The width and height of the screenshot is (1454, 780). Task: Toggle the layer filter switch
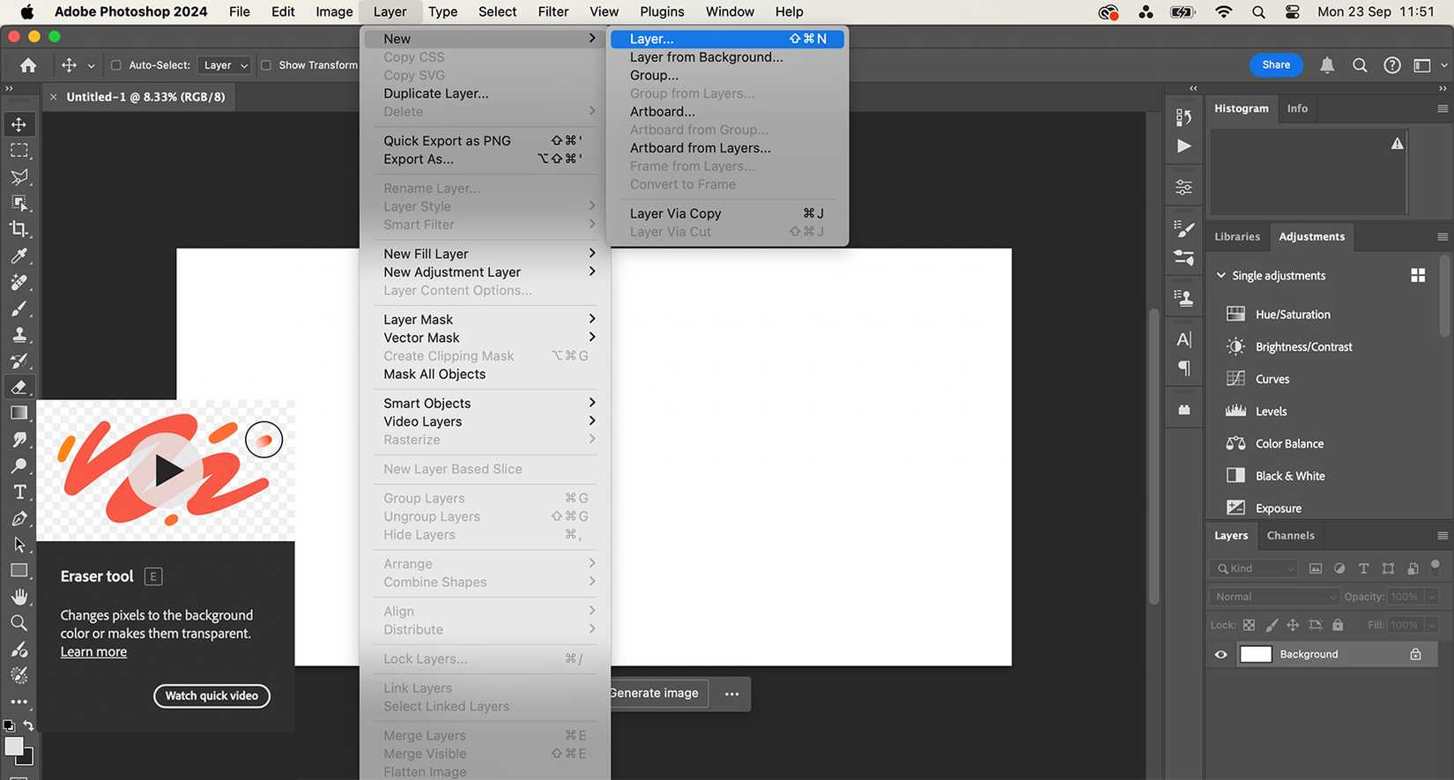(1435, 566)
